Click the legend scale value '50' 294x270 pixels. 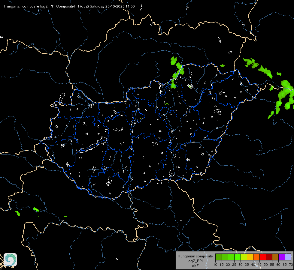266,265
